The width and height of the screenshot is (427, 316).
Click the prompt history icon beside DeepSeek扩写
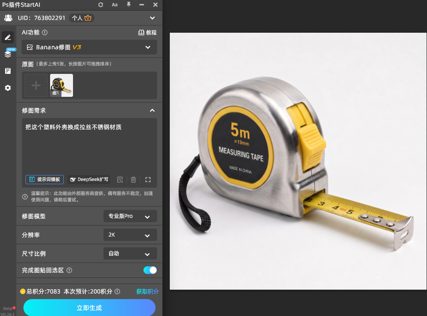point(120,180)
